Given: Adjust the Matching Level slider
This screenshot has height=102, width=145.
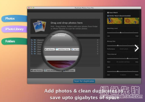Looking at the screenshot, I should (x=121, y=33).
